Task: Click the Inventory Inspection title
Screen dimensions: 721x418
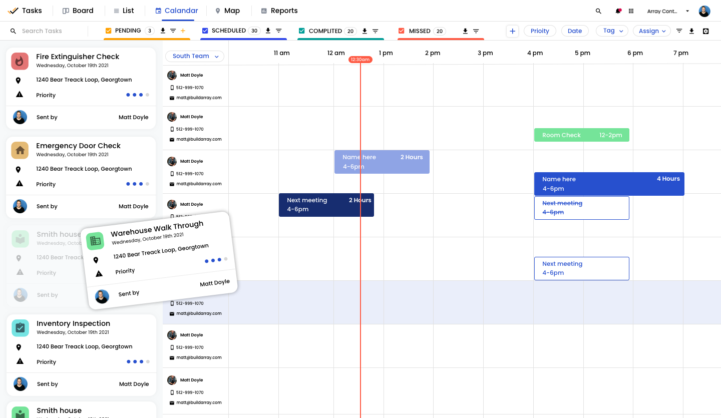Action: (73, 323)
